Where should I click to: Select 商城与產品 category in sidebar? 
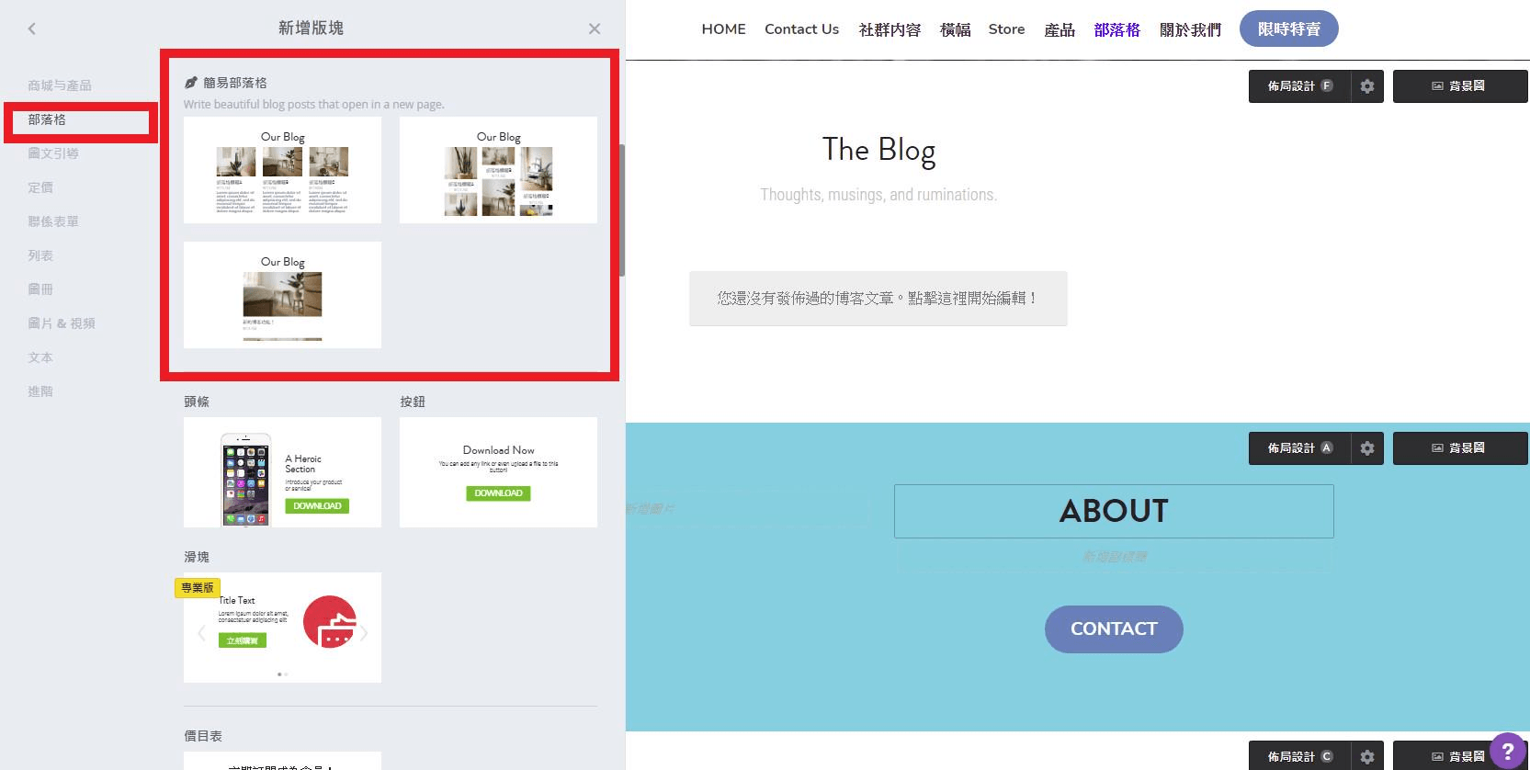click(x=60, y=85)
